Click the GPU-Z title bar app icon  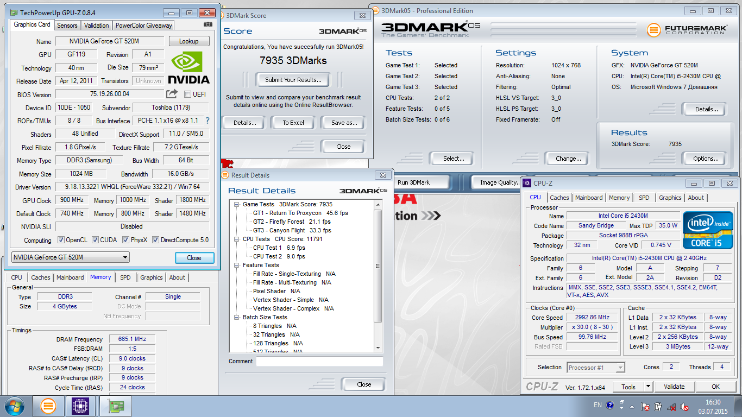coord(14,12)
